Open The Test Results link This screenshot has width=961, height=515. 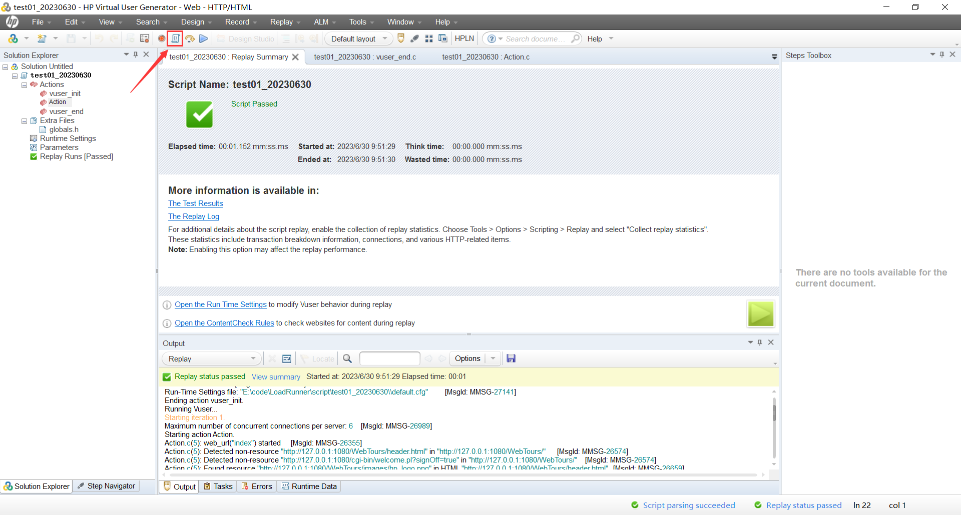[x=196, y=203]
